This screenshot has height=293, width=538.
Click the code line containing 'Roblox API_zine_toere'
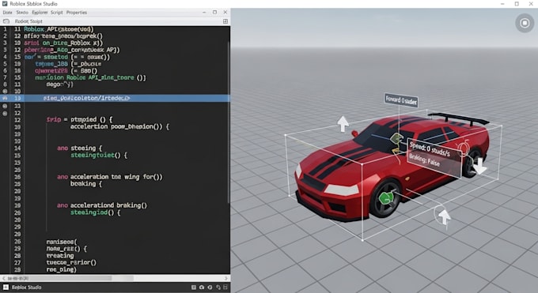coord(90,77)
